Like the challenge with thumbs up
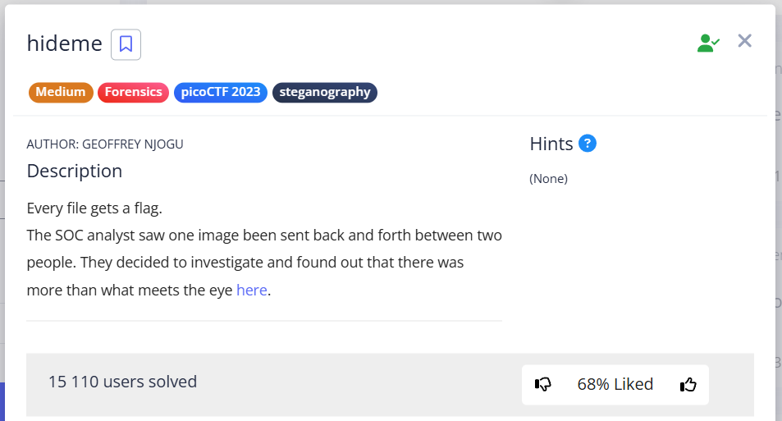The height and width of the screenshot is (421, 782). 688,384
